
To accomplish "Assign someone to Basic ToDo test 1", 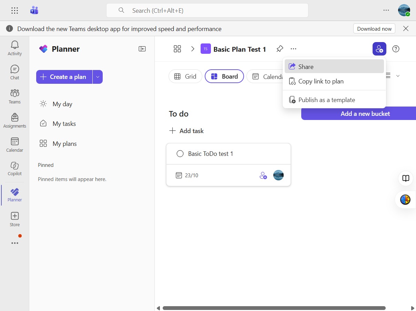I will point(263,175).
